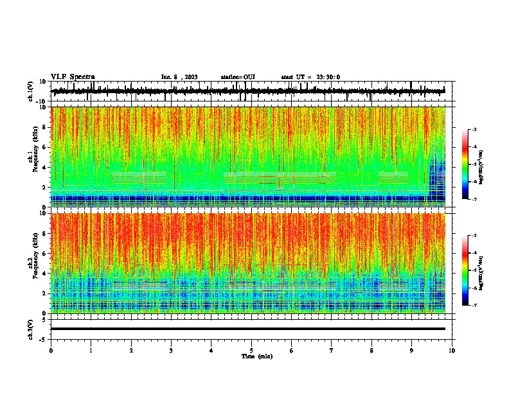
Task: Click the time axis tick label "7"
Action: [x=332, y=351]
